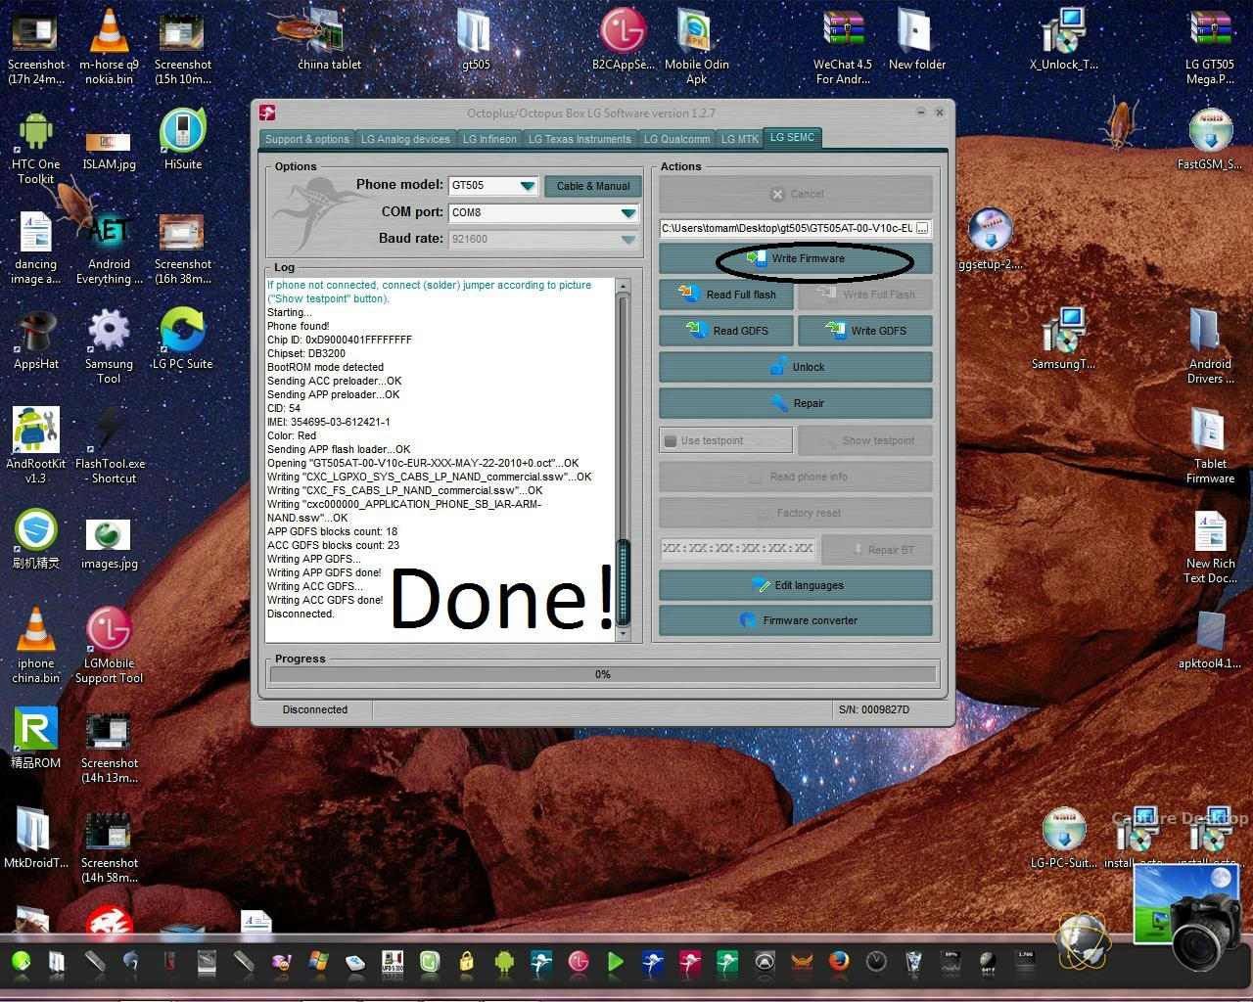This screenshot has width=1253, height=1002.
Task: Click the Unlock button
Action: [x=795, y=367]
